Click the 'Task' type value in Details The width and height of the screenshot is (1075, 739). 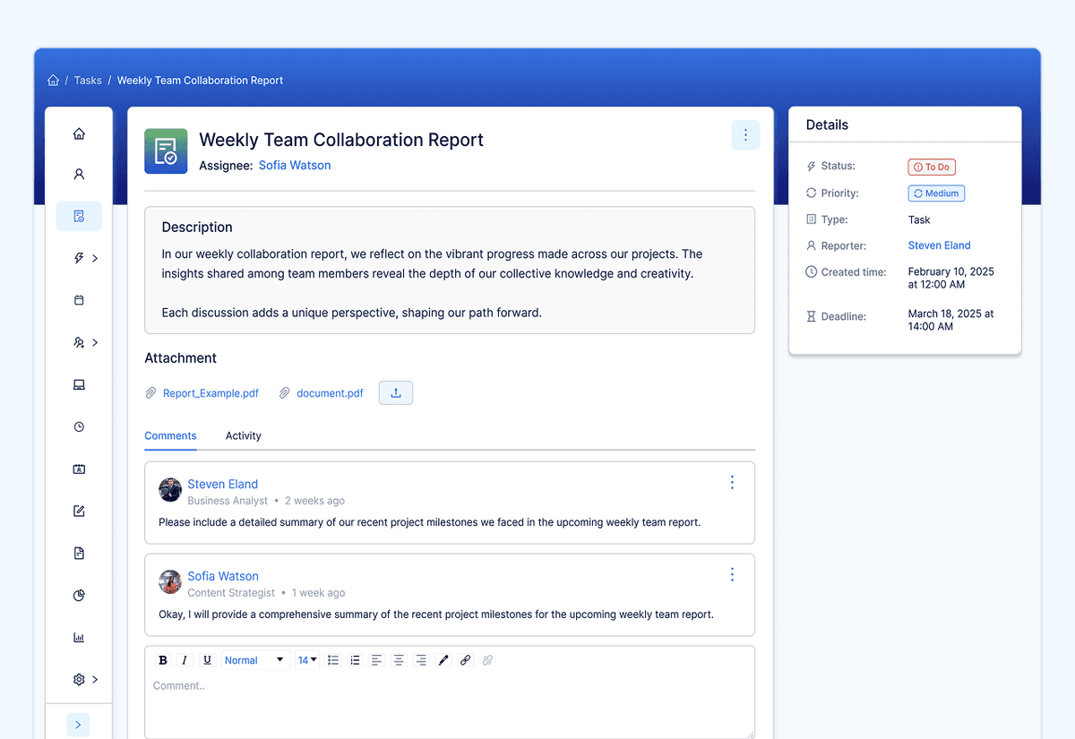[x=919, y=220]
